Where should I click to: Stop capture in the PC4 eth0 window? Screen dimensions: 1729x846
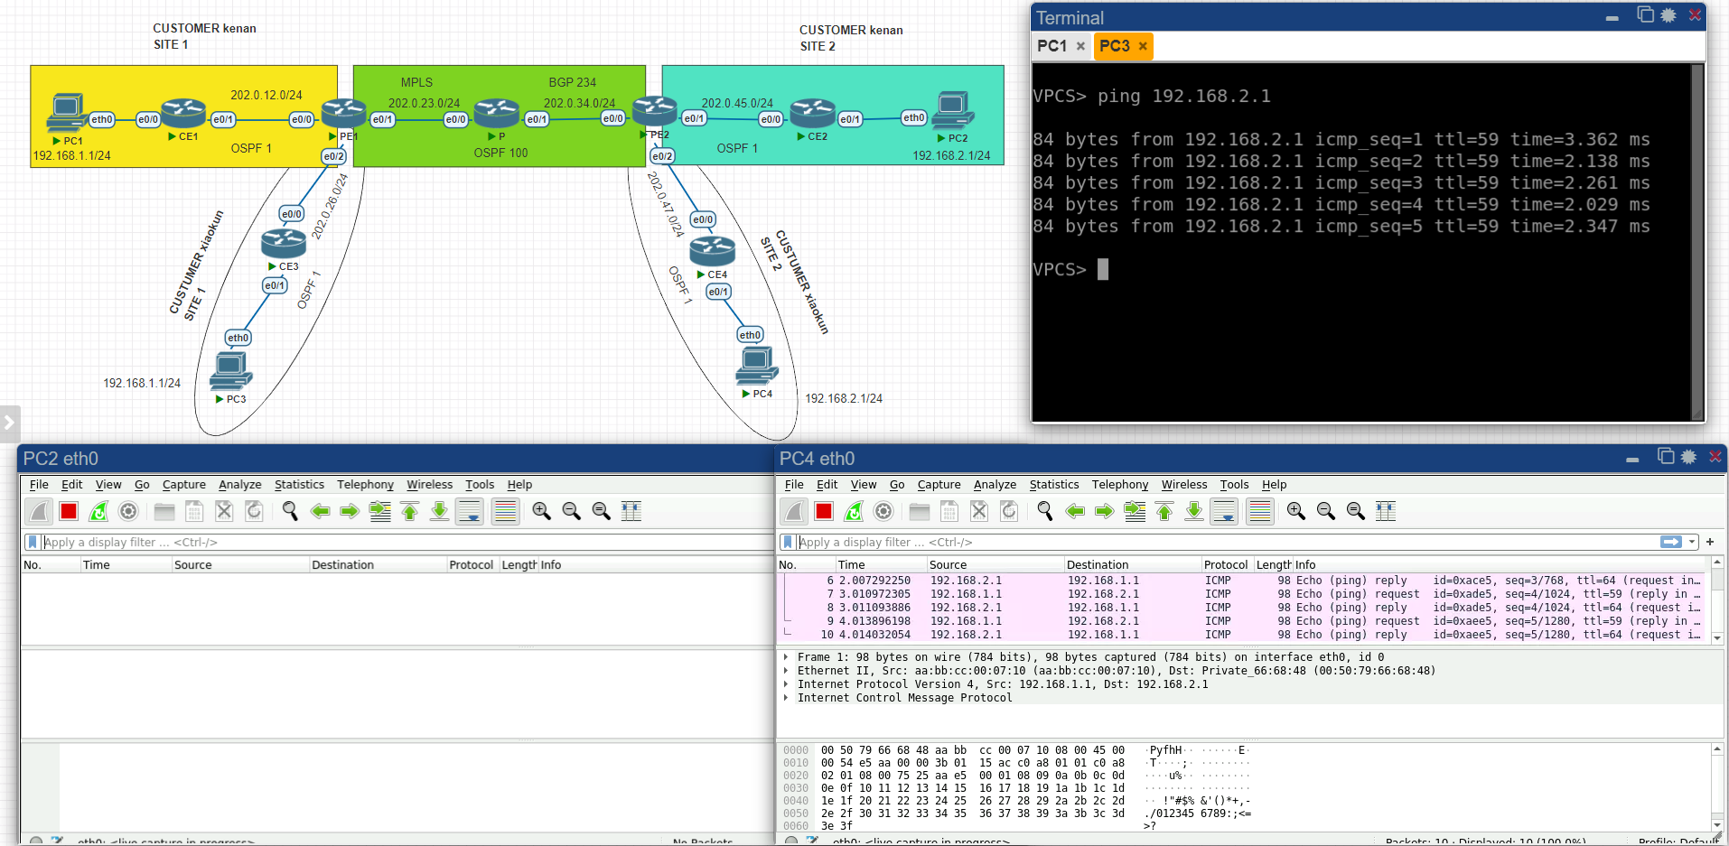pyautogui.click(x=823, y=512)
